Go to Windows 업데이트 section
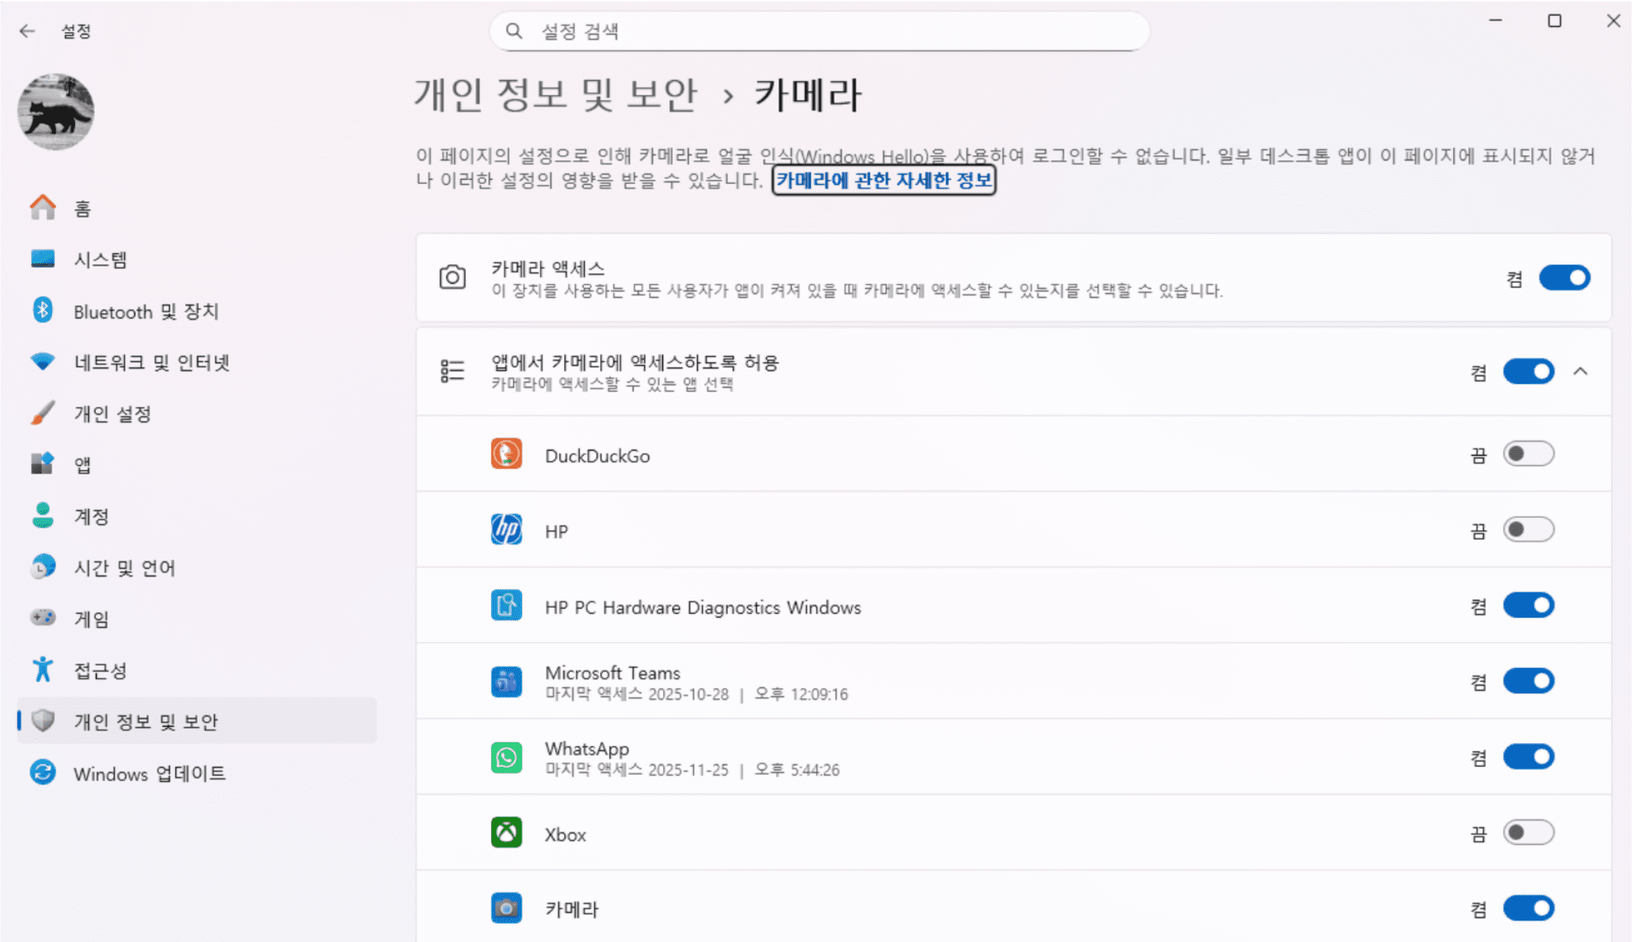 (x=149, y=773)
